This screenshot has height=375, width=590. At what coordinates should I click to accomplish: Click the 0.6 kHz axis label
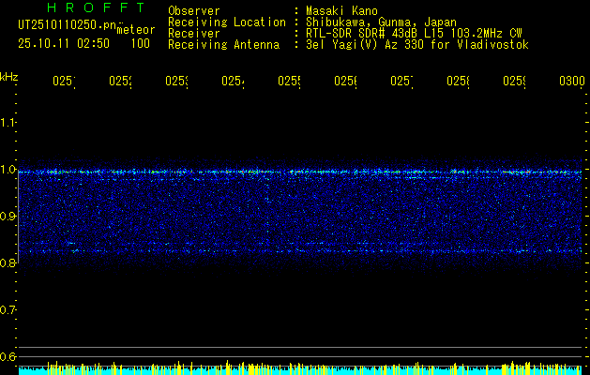pos(8,356)
